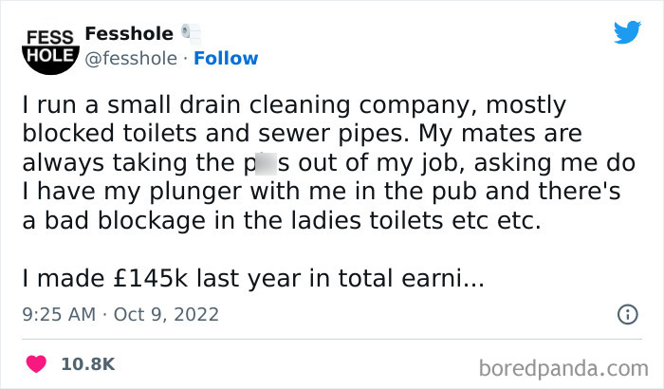The image size is (664, 389).
Task: Click the tweet text about drain cleaning
Action: tap(328, 163)
